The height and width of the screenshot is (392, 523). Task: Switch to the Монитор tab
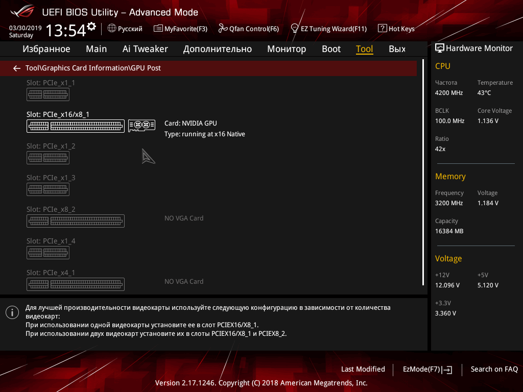coord(287,49)
